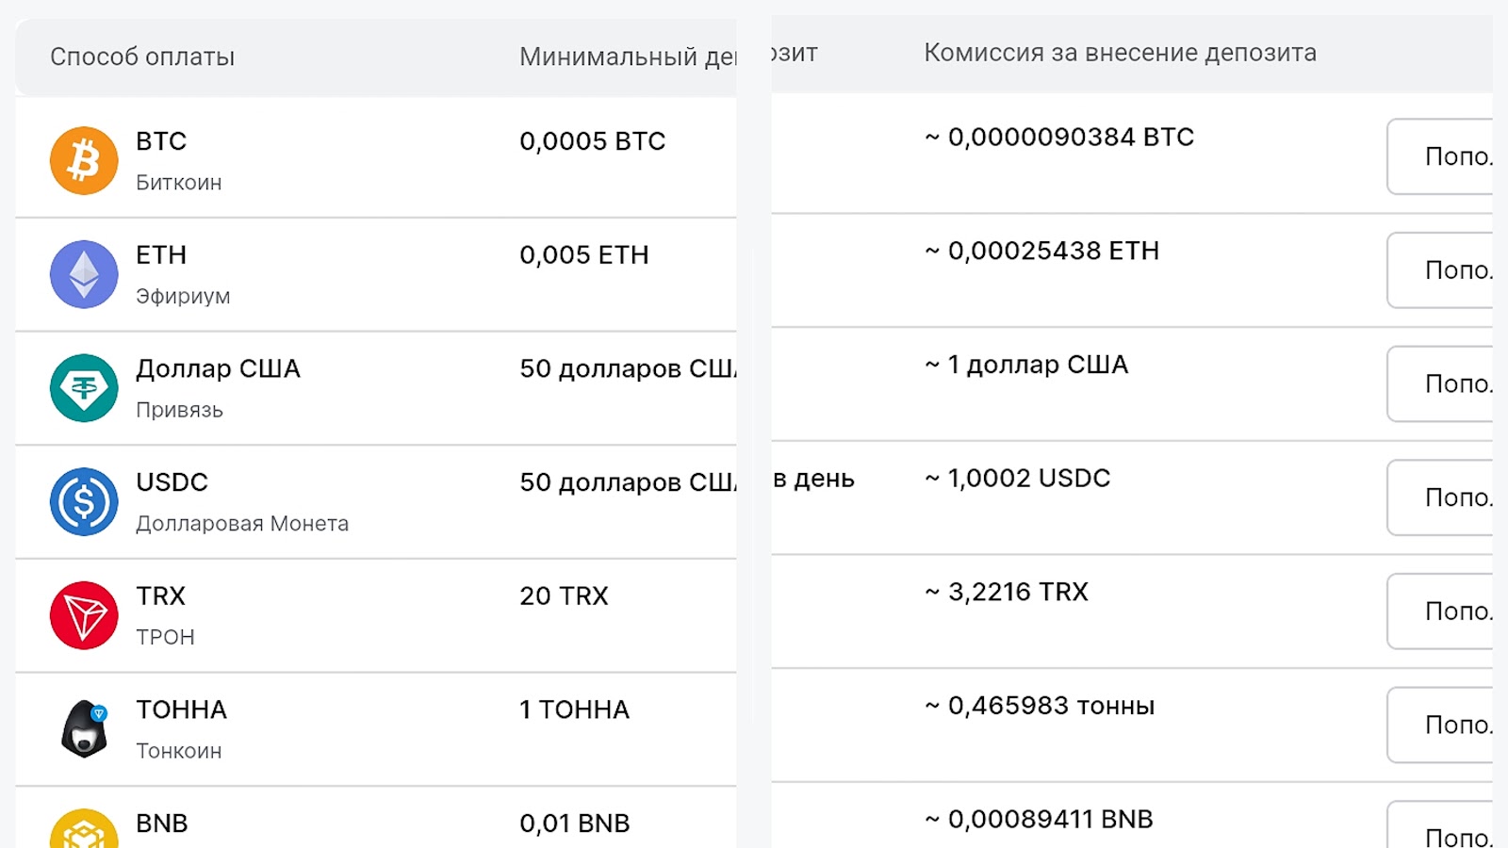1508x848 pixels.
Task: Click the Toncoin dog icon
Action: 84,729
